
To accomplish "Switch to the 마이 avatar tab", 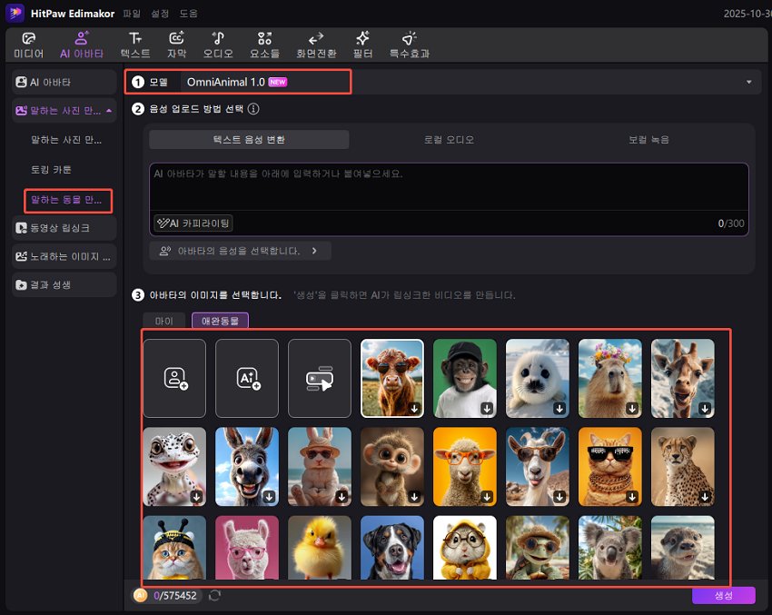I will pos(163,320).
